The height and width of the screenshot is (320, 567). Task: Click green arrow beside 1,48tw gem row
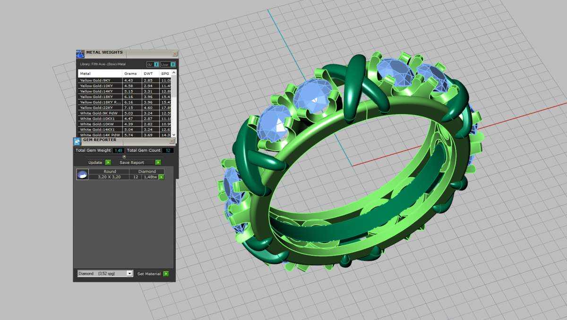[162, 177]
